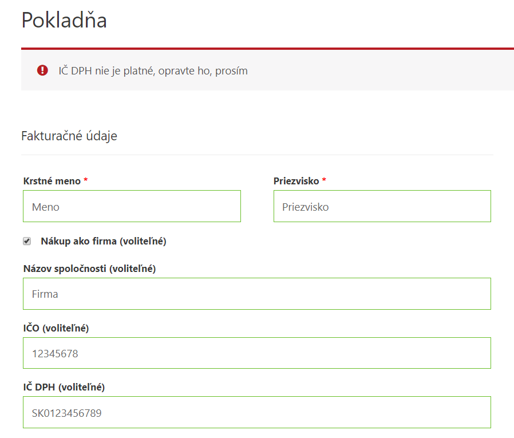Select the IČO input containing 12345678
The height and width of the screenshot is (438, 514).
pos(256,353)
